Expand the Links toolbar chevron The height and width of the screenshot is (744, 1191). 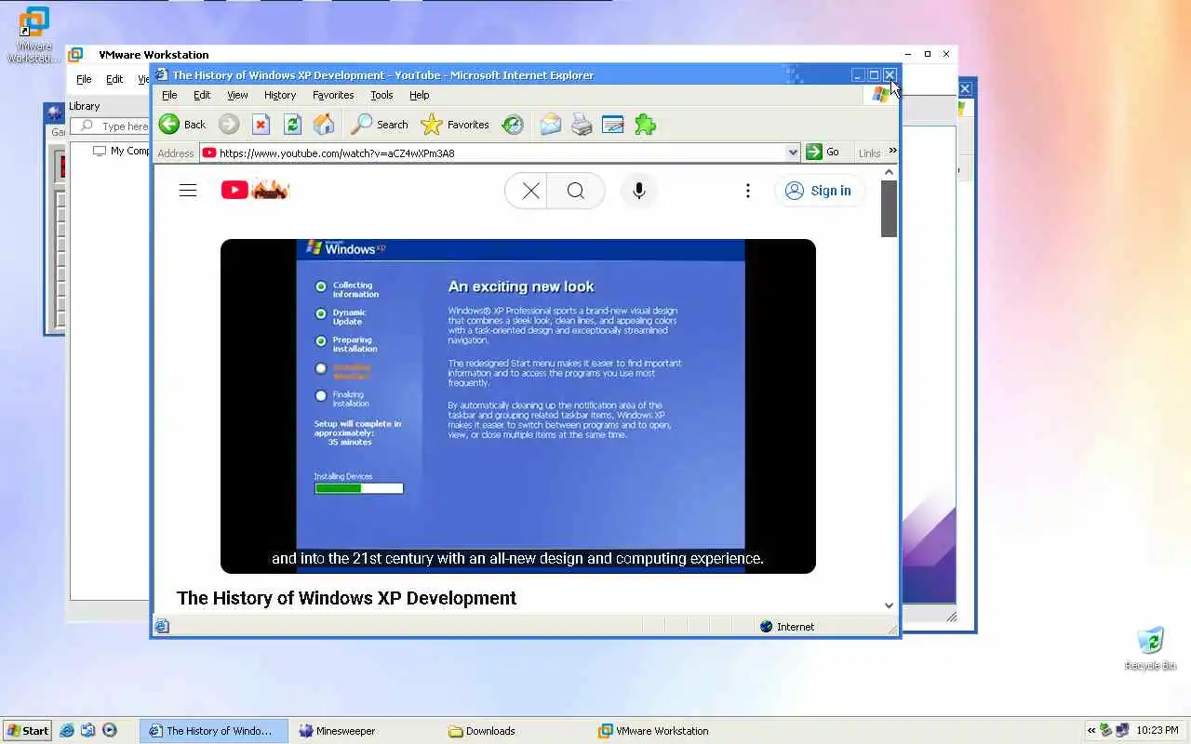[892, 150]
